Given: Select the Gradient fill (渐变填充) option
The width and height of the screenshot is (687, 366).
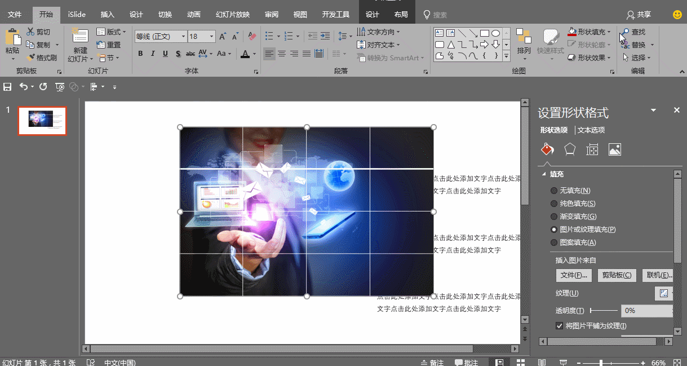Looking at the screenshot, I should (574, 217).
